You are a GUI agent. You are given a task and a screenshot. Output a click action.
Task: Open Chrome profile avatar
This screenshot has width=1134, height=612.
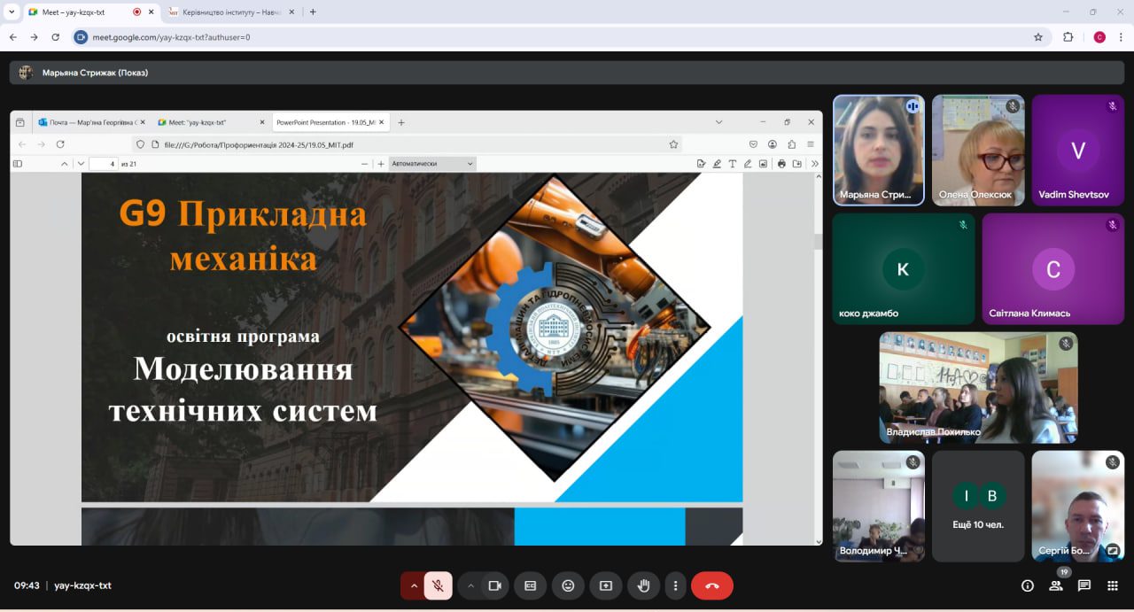(1099, 37)
